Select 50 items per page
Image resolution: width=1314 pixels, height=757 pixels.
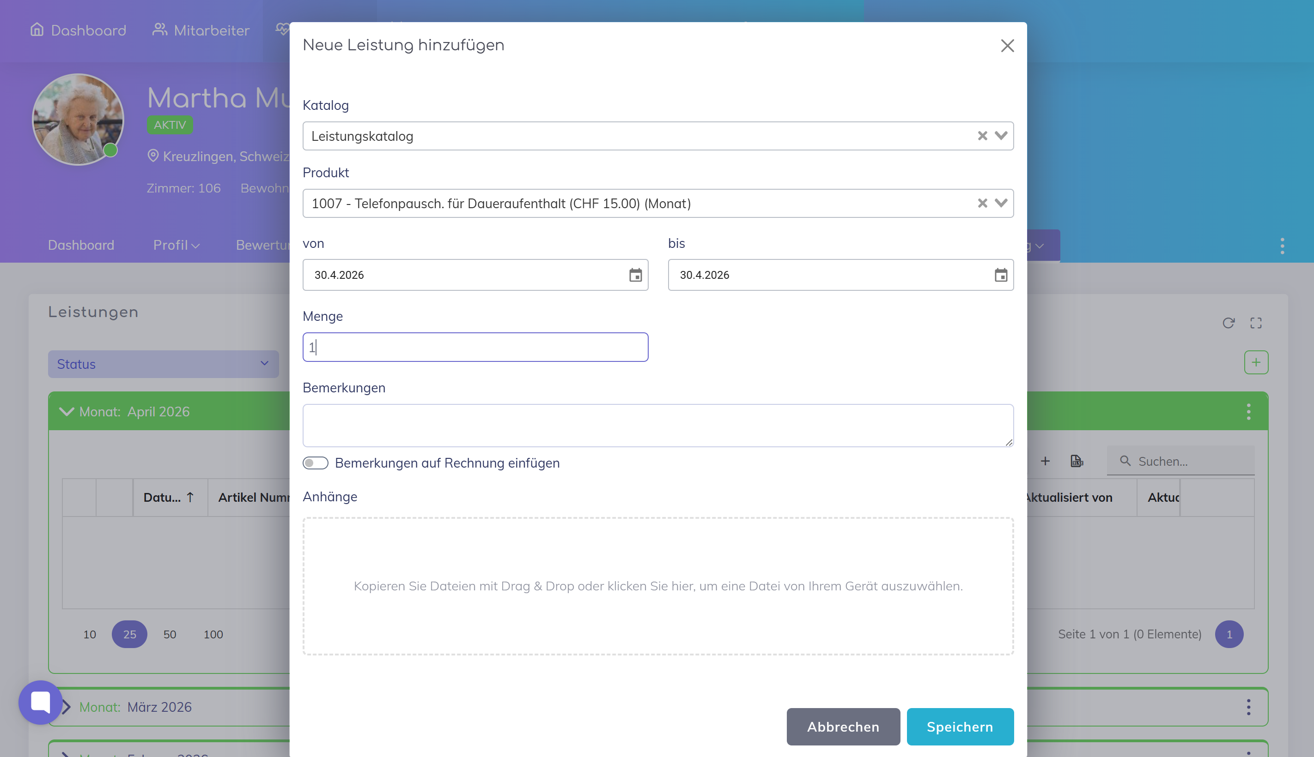click(x=170, y=634)
